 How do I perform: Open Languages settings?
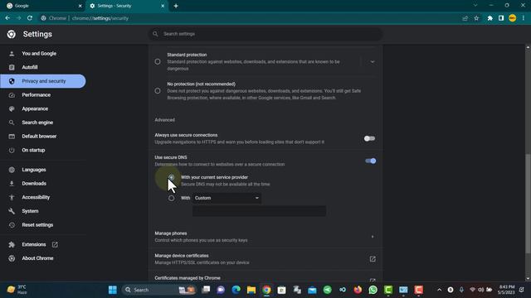click(34, 170)
